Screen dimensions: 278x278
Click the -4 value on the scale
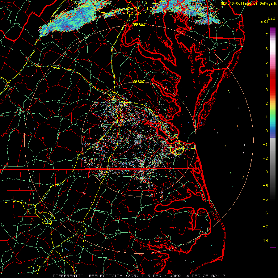click(x=265, y=186)
